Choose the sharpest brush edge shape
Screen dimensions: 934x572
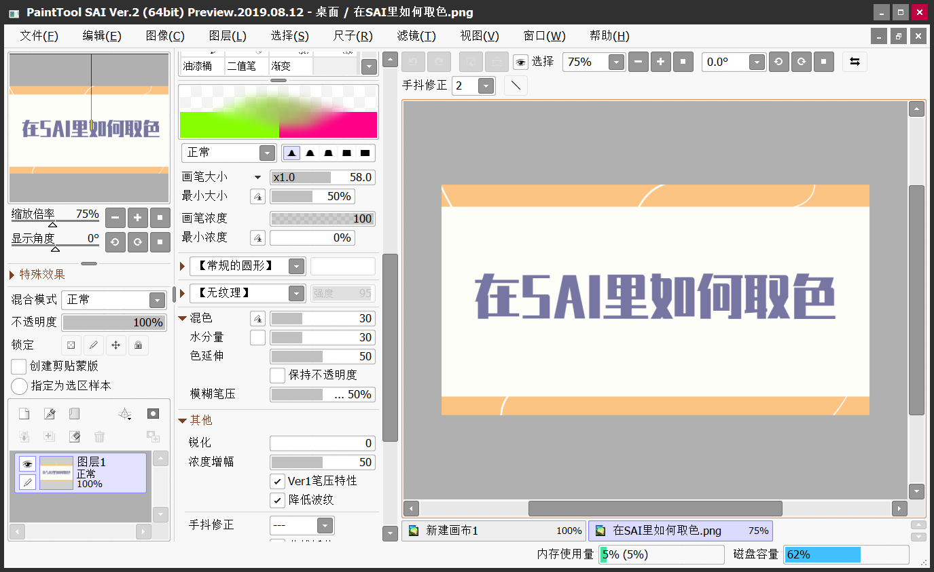pyautogui.click(x=365, y=153)
